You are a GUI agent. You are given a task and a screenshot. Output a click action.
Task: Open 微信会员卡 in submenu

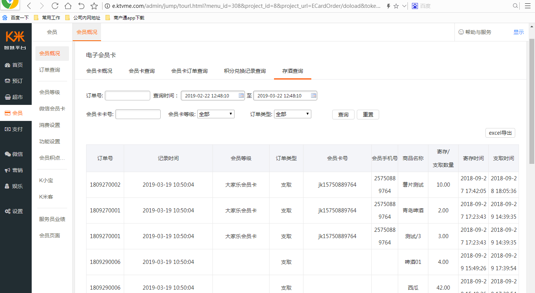(x=52, y=109)
